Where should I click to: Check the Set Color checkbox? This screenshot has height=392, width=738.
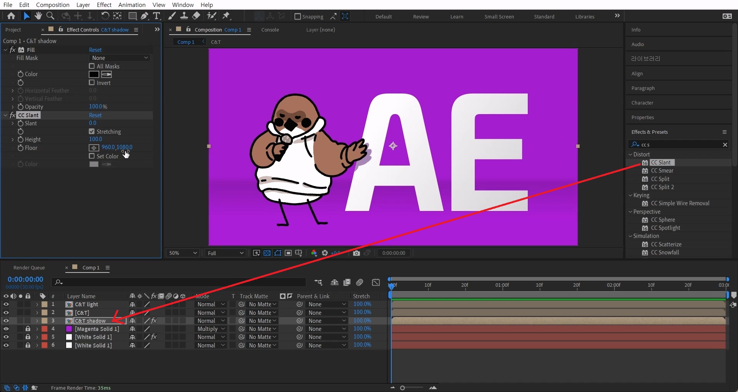point(92,156)
